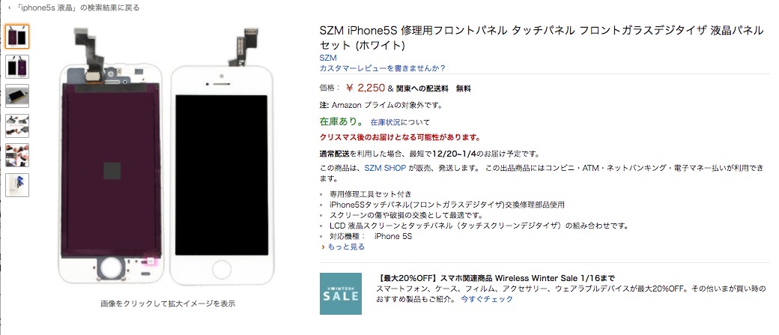Select the fourth thumbnail showing repair tools
The width and height of the screenshot is (779, 335).
pyautogui.click(x=17, y=126)
